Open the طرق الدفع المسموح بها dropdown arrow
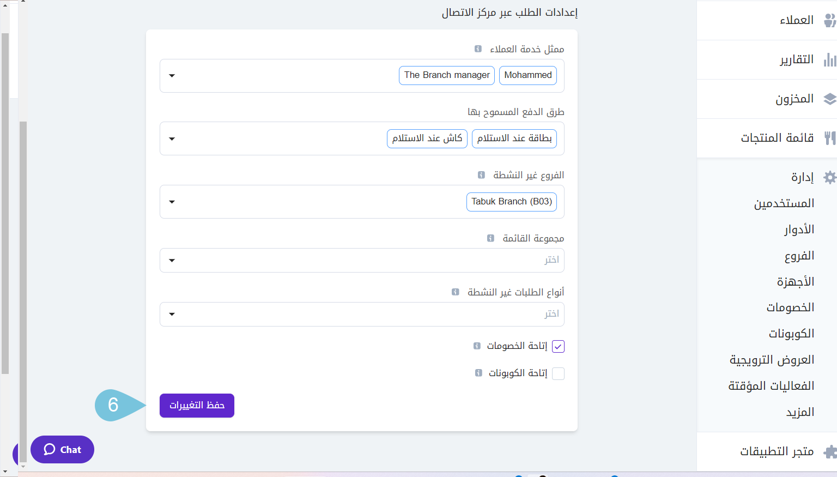The width and height of the screenshot is (837, 477). click(172, 138)
